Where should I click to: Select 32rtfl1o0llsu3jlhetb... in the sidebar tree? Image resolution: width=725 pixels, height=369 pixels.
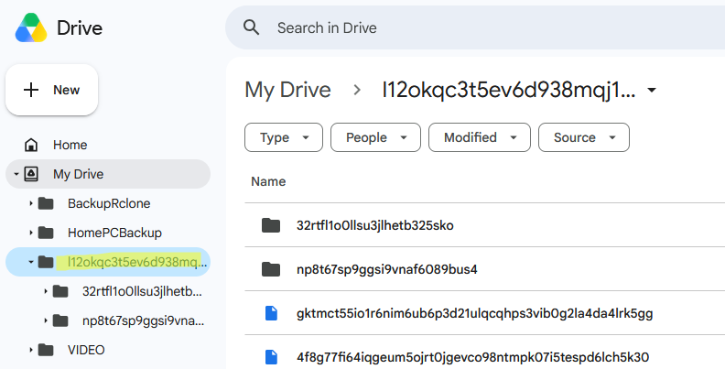coord(142,291)
